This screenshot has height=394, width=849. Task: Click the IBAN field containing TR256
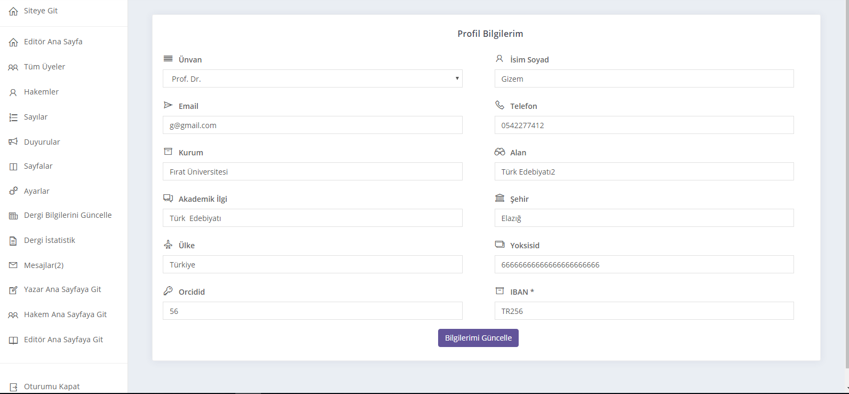(644, 311)
